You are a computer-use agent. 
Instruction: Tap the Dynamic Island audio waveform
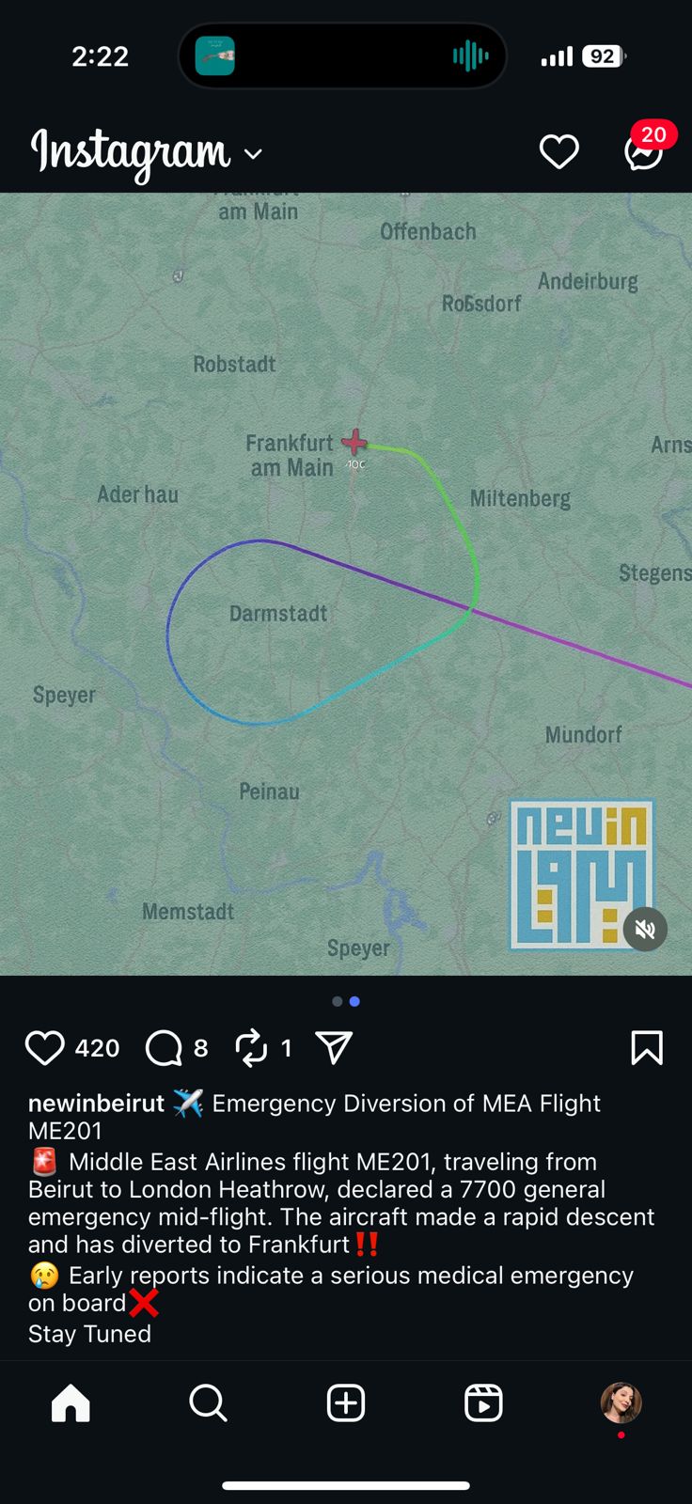click(470, 56)
